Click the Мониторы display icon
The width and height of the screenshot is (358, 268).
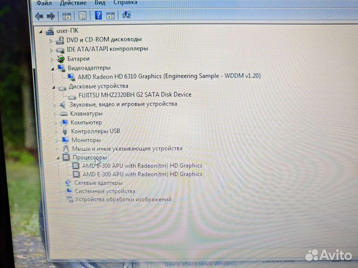(65, 139)
